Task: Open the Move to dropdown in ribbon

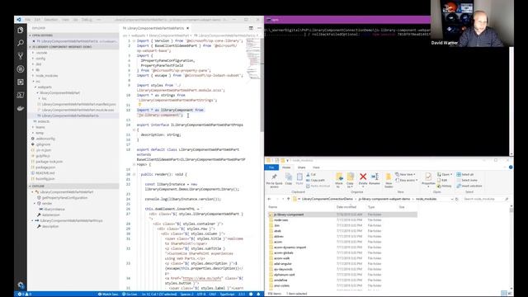Action: coord(339,181)
